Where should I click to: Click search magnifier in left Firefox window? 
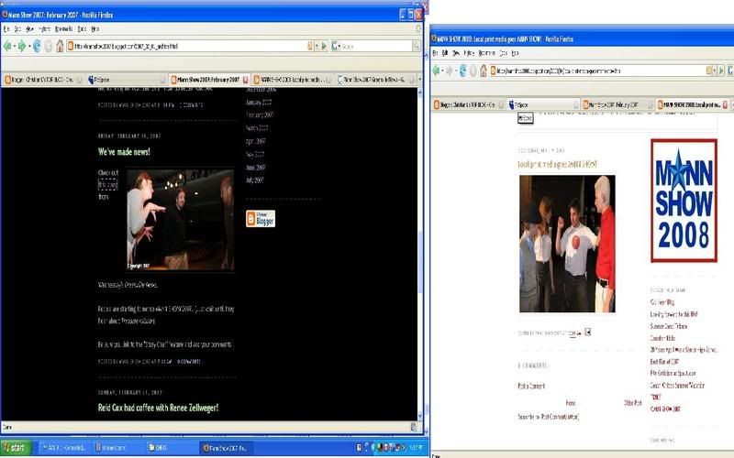click(x=417, y=46)
